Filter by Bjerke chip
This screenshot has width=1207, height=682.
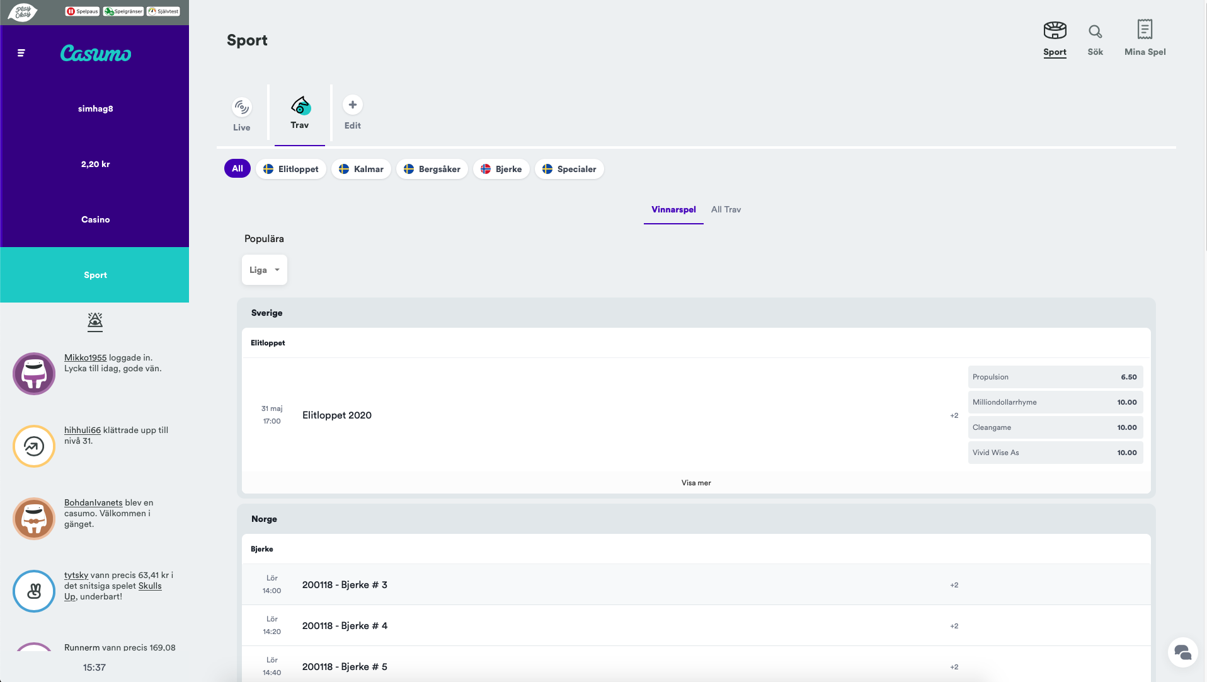501,169
